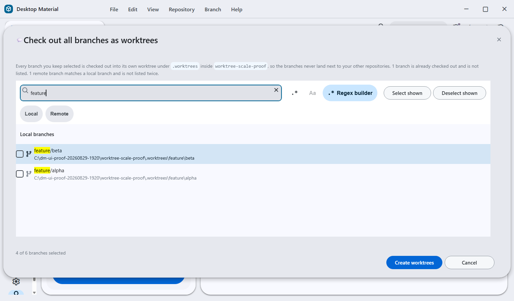The width and height of the screenshot is (514, 301).
Task: Click the feature/beta worktree path text
Action: pyautogui.click(x=114, y=158)
